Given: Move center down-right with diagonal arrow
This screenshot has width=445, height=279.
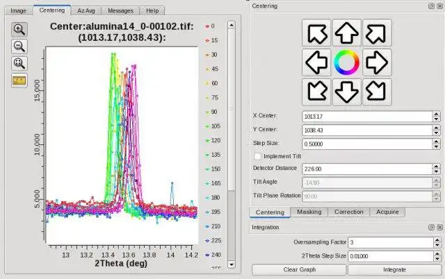Looking at the screenshot, I should 377,92.
